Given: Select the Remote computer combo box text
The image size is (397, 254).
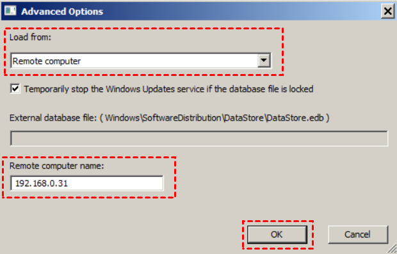Looking at the screenshot, I should (x=47, y=61).
